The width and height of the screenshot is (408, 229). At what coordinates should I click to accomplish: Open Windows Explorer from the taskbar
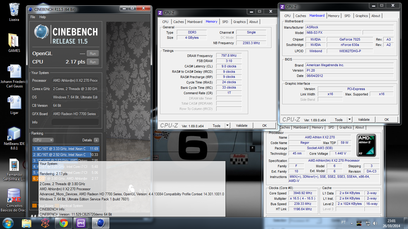tap(27, 223)
